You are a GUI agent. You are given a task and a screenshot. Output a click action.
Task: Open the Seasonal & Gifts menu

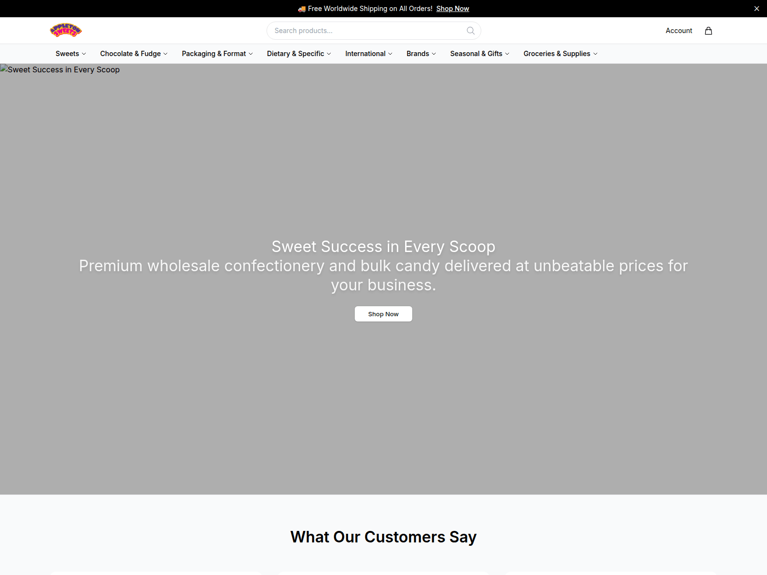pyautogui.click(x=480, y=54)
